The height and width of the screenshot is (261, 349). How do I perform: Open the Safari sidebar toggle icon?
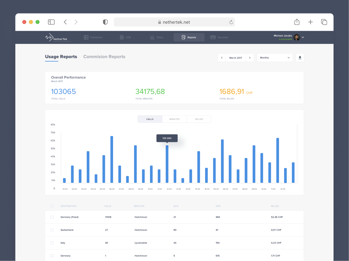(x=51, y=22)
